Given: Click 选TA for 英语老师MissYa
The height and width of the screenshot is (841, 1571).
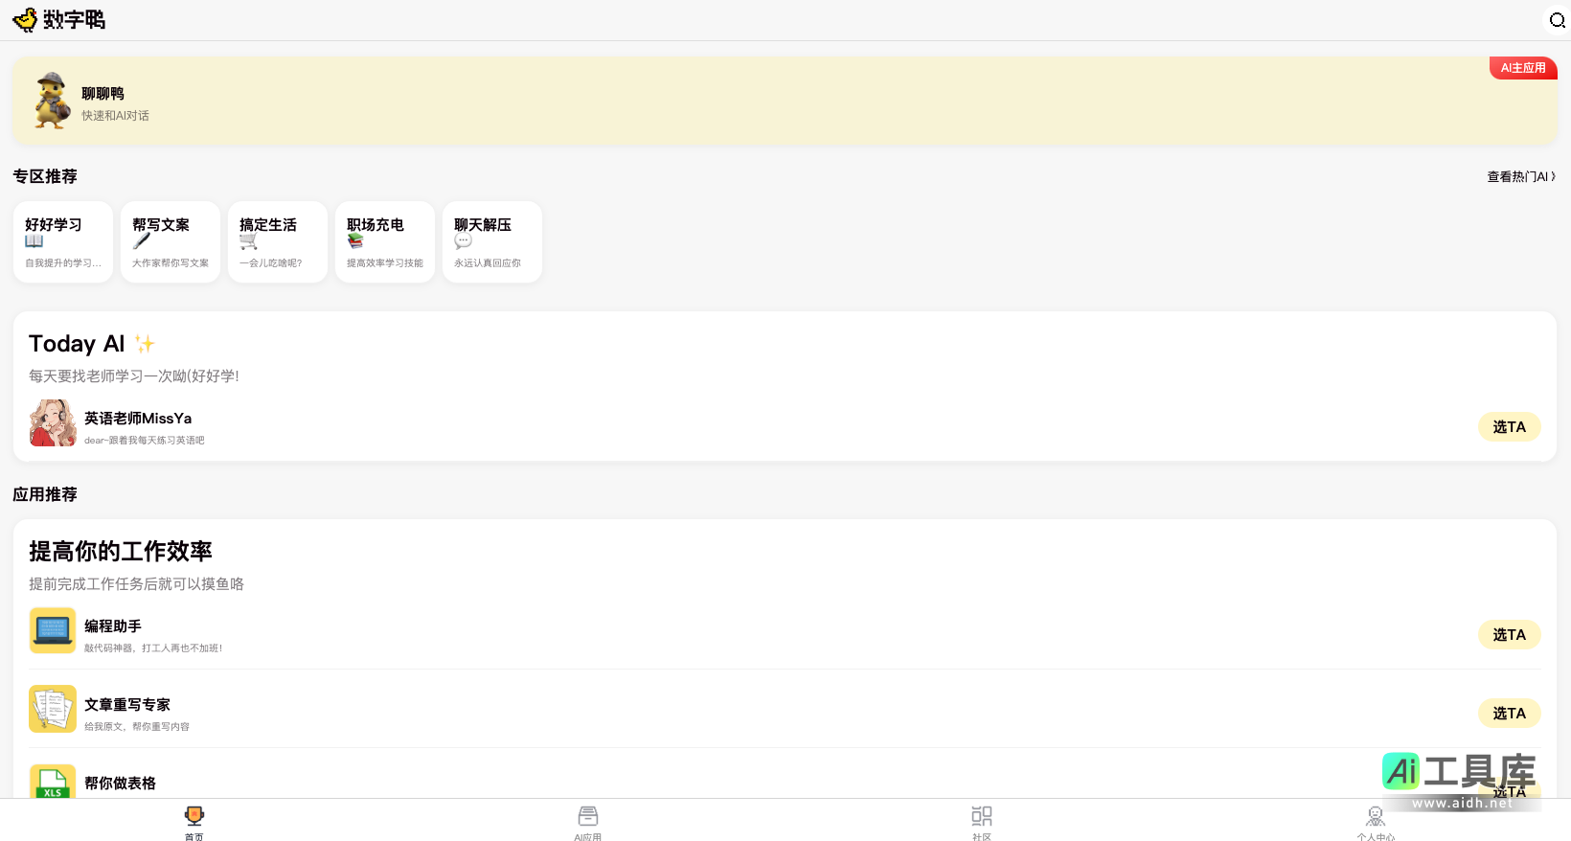Looking at the screenshot, I should tap(1509, 427).
